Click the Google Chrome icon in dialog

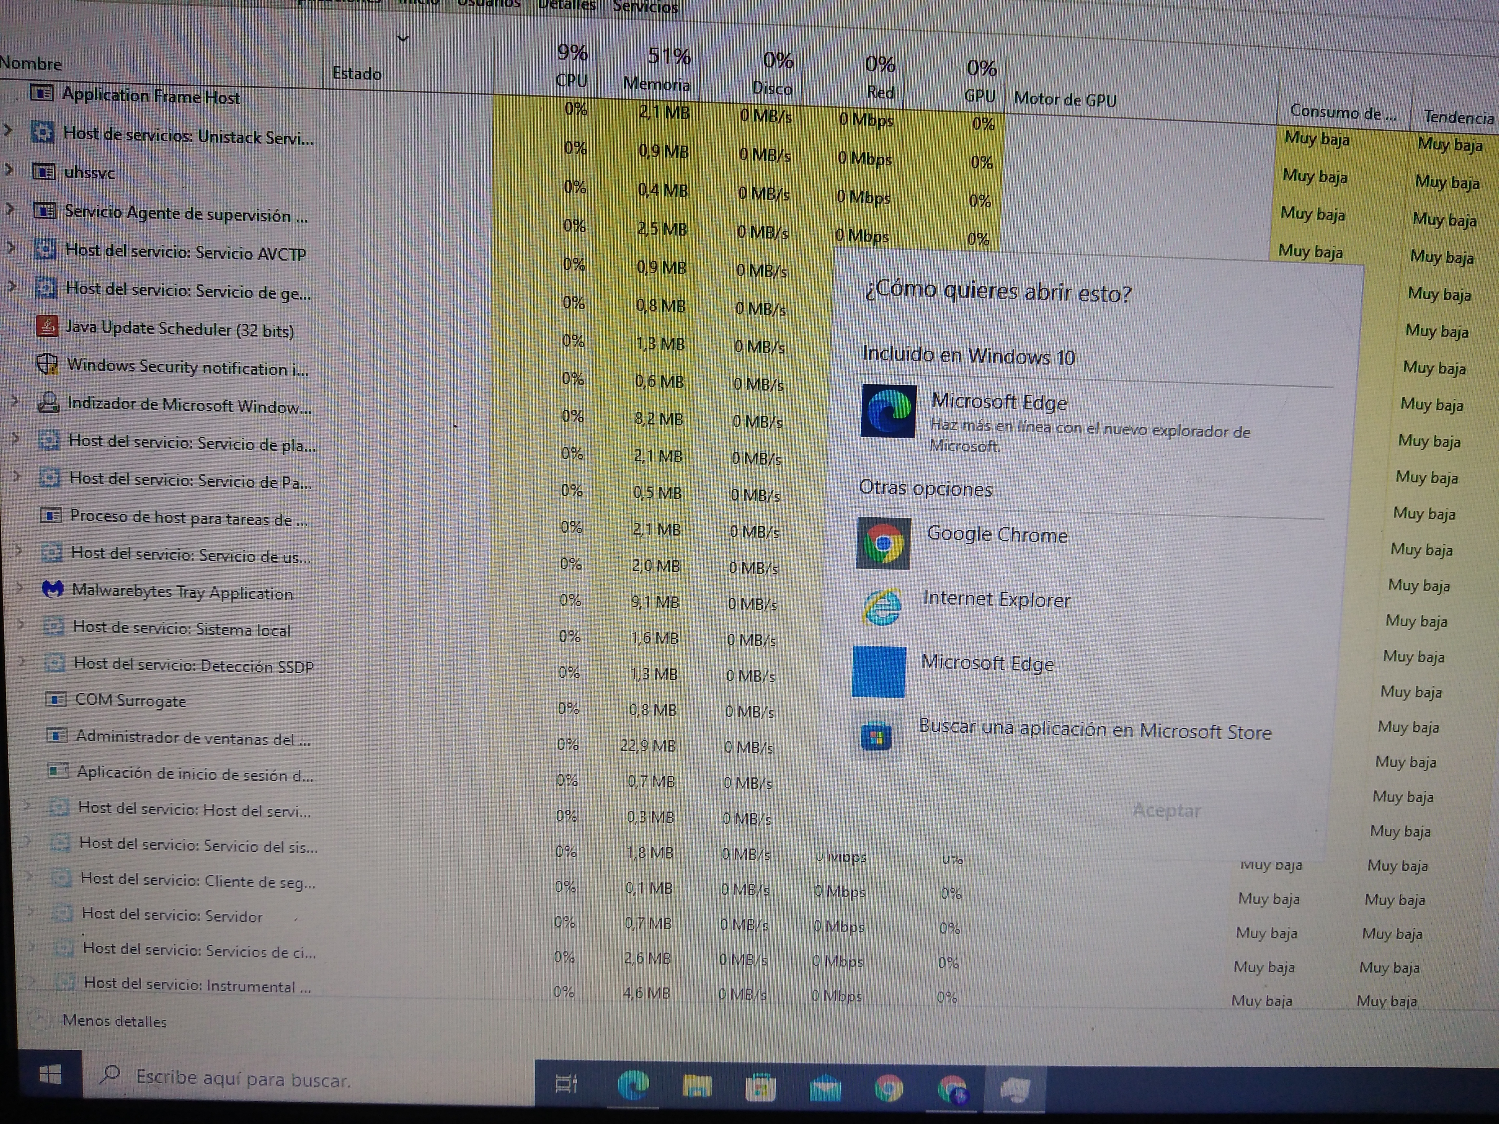[883, 543]
